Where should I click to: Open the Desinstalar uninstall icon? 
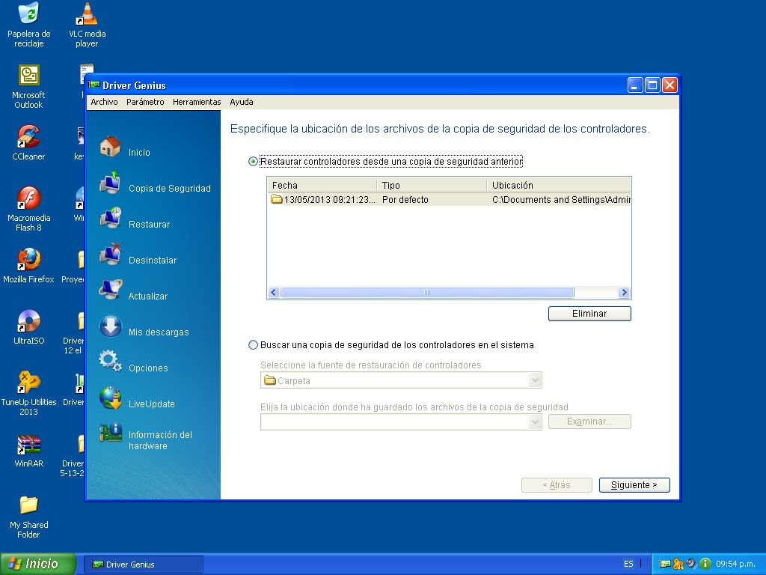point(111,255)
